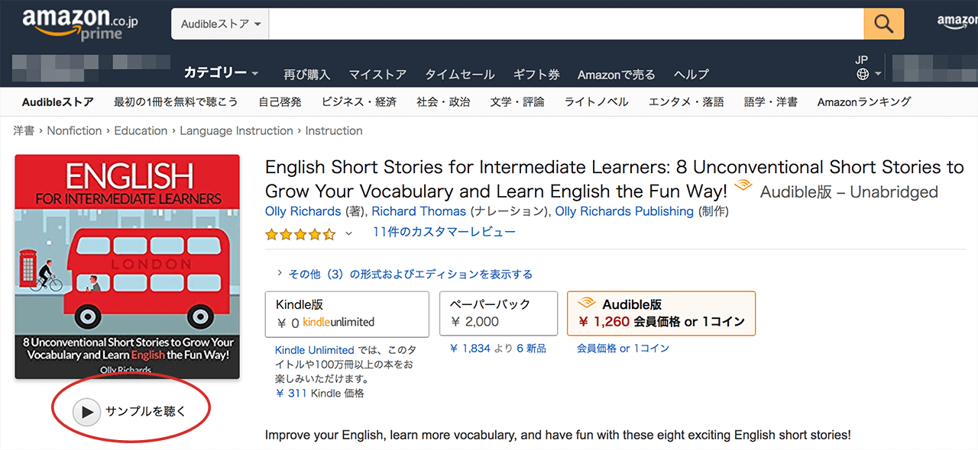Open 11件のカスタマーレビュー link
The image size is (978, 450).
(x=444, y=232)
